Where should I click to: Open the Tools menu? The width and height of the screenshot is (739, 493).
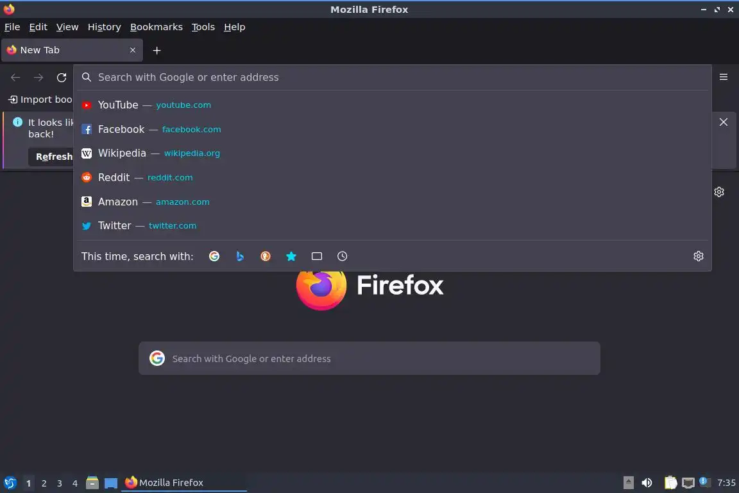point(203,27)
